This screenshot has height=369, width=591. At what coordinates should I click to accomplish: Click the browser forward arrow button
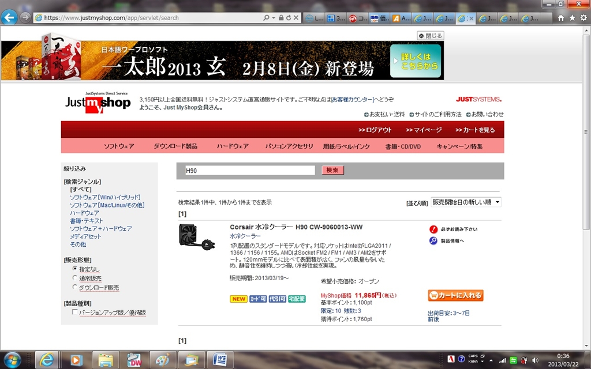(x=25, y=18)
